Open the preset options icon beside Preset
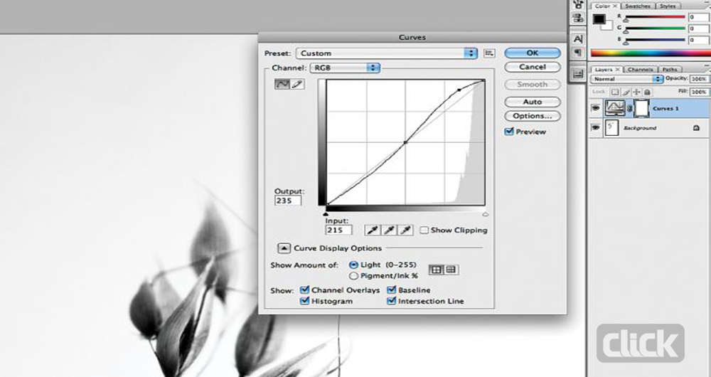 pos(489,53)
